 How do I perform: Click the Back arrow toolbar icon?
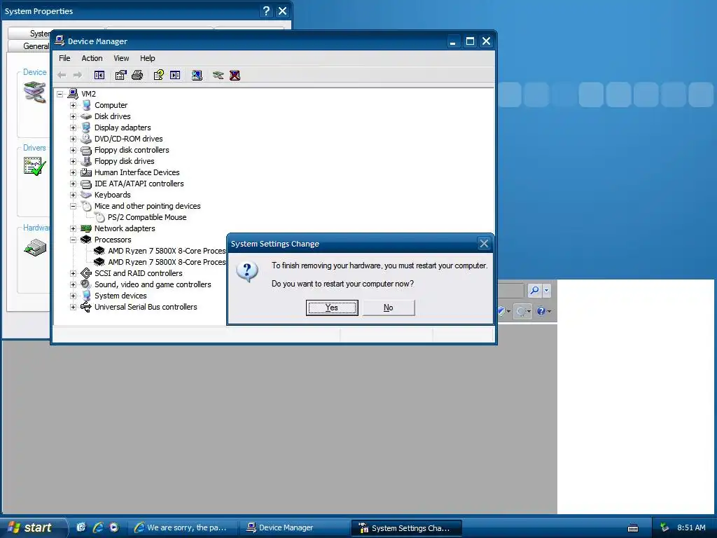(62, 75)
